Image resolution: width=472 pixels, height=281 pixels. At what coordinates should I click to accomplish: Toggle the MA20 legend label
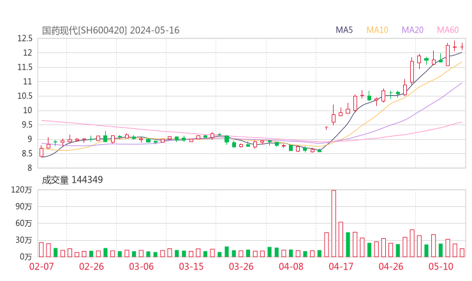click(x=413, y=30)
